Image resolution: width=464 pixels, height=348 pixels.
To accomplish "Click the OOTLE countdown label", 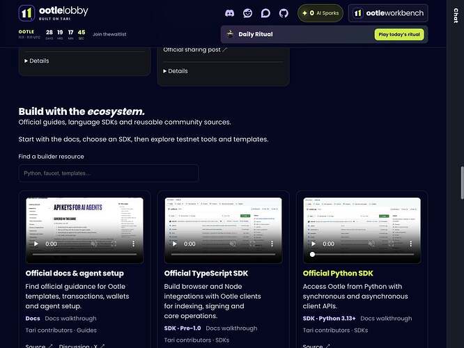I will (26, 31).
